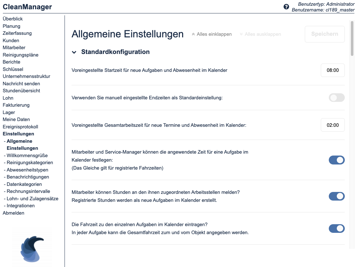
Task: Open the Mitarbeiter page
Action: [14, 48]
